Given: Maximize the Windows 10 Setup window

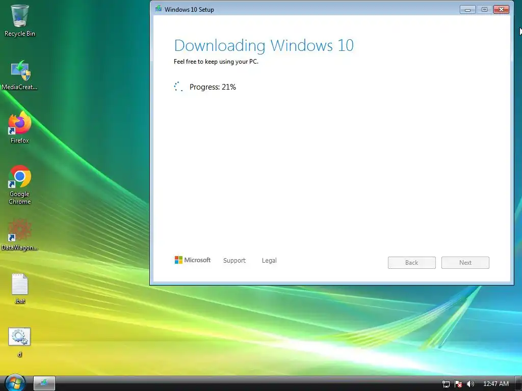Looking at the screenshot, I should click(484, 10).
